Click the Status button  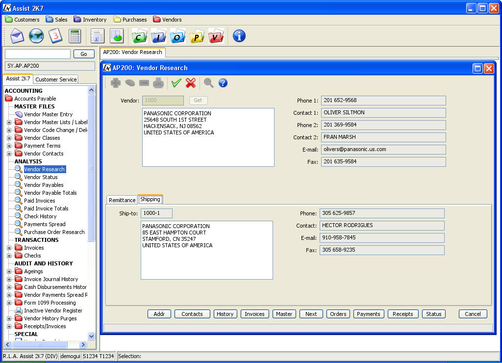(x=433, y=314)
